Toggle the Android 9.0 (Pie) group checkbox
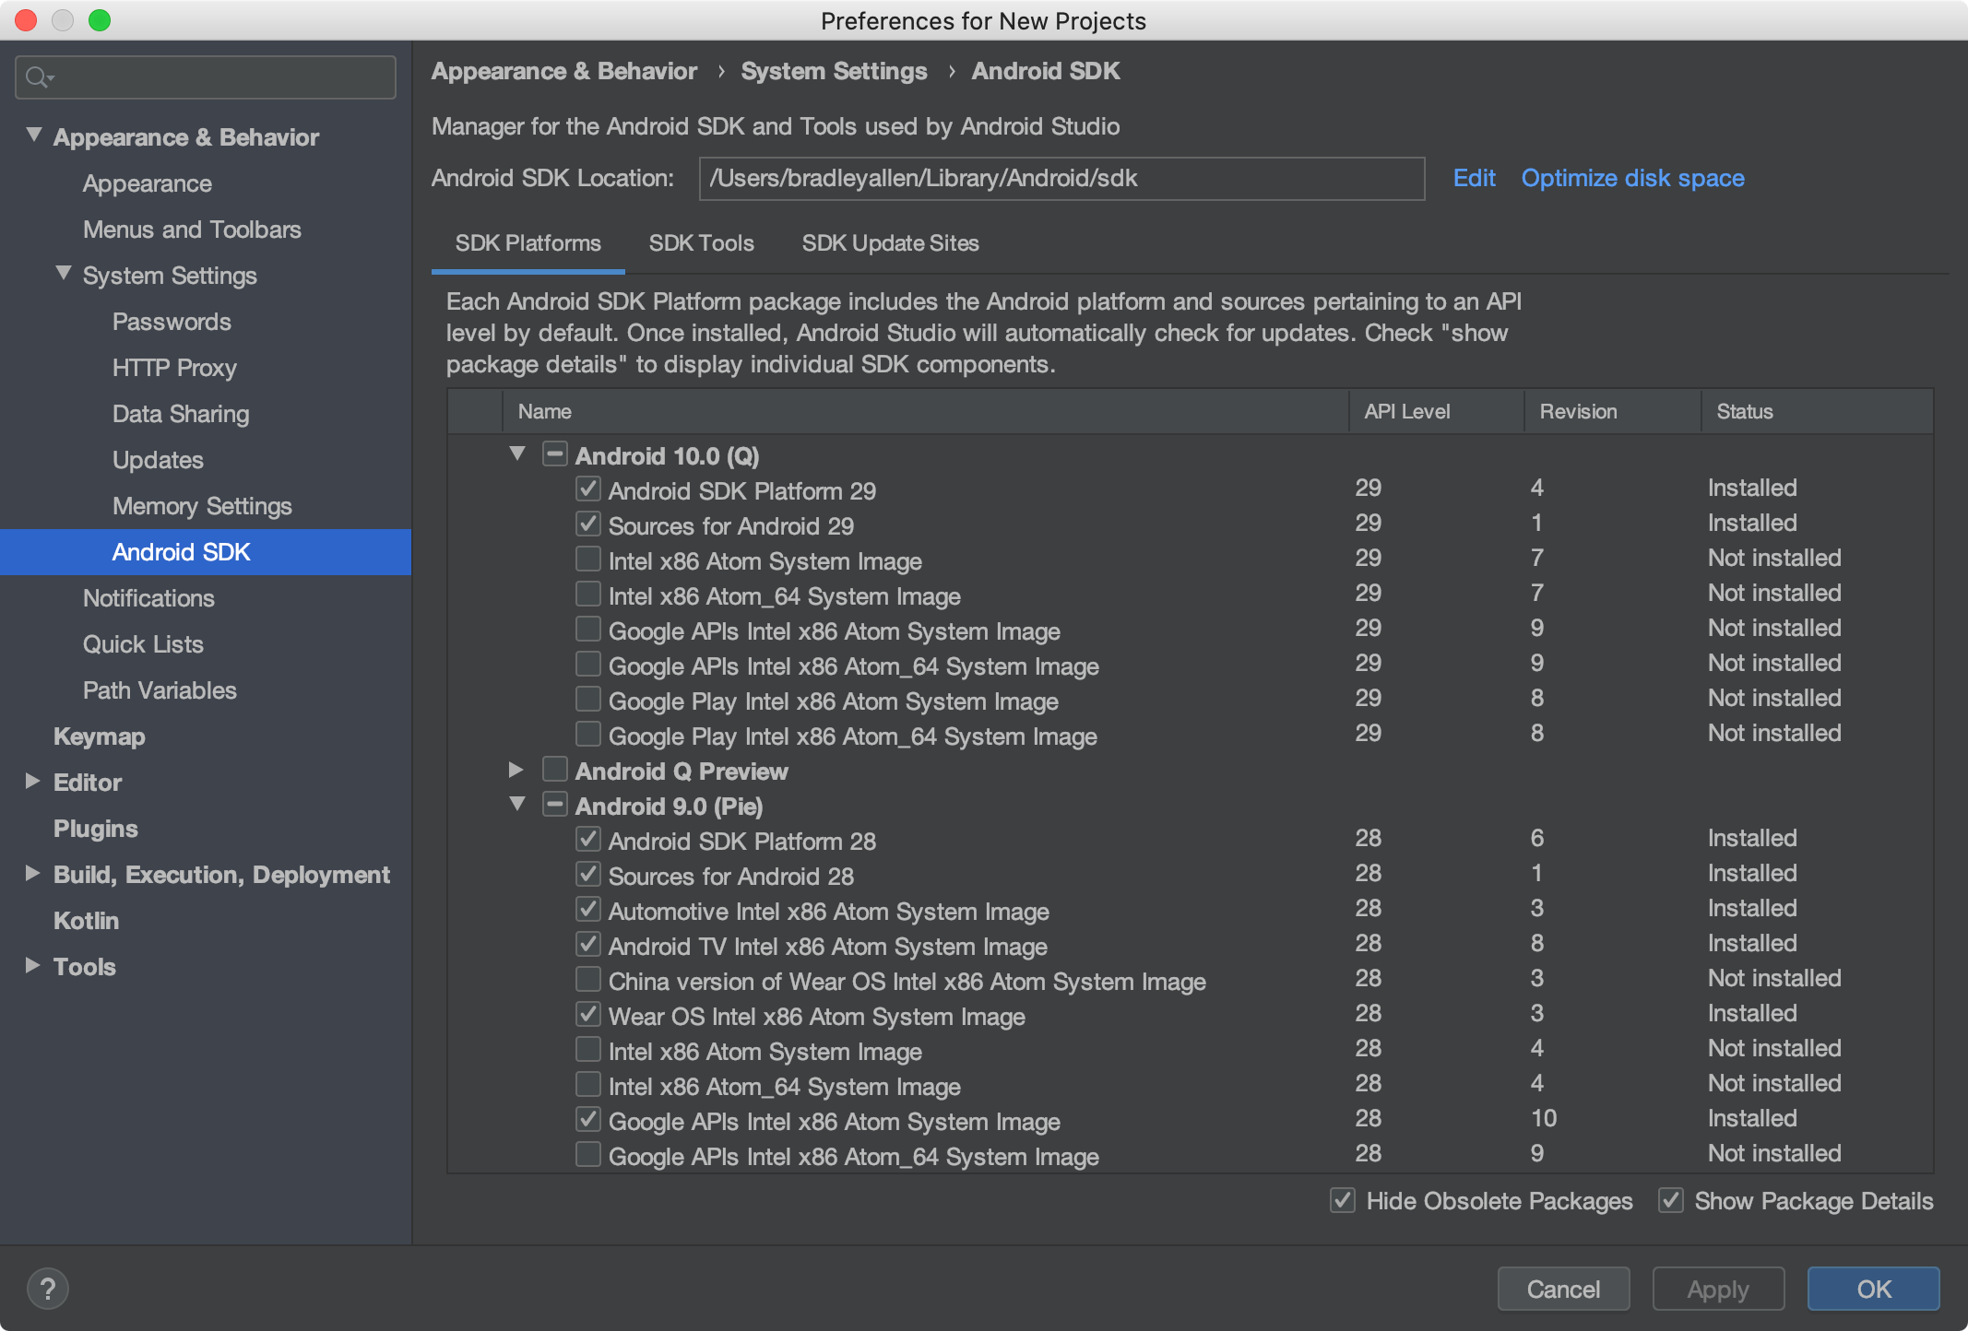 click(x=554, y=805)
